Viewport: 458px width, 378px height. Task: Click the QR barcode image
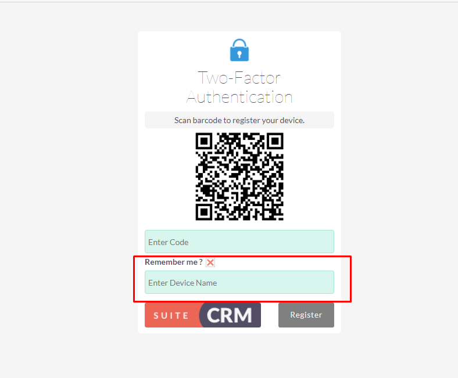point(239,177)
